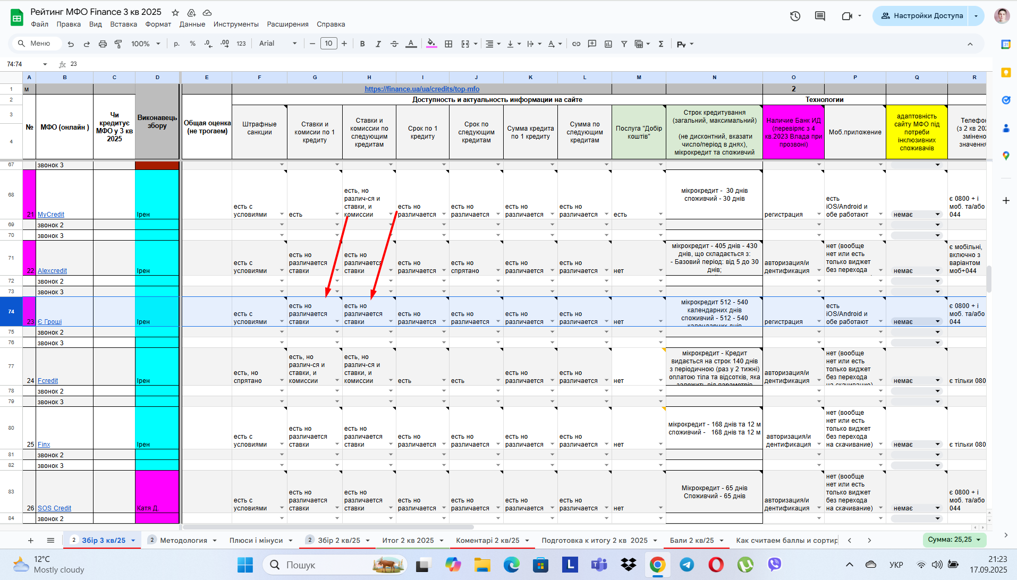Image resolution: width=1017 pixels, height=580 pixels.
Task: Insert a link with chain icon
Action: [576, 44]
